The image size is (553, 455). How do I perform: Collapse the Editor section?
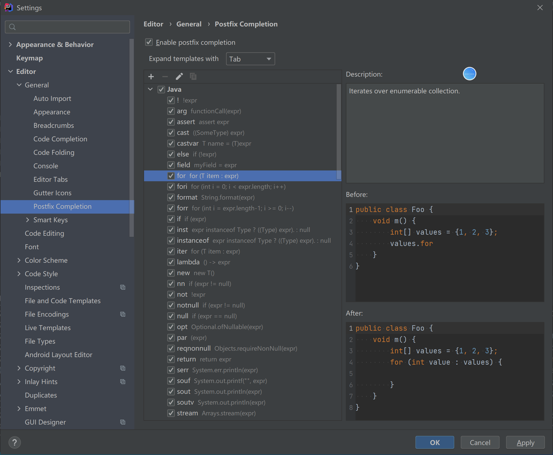point(10,71)
